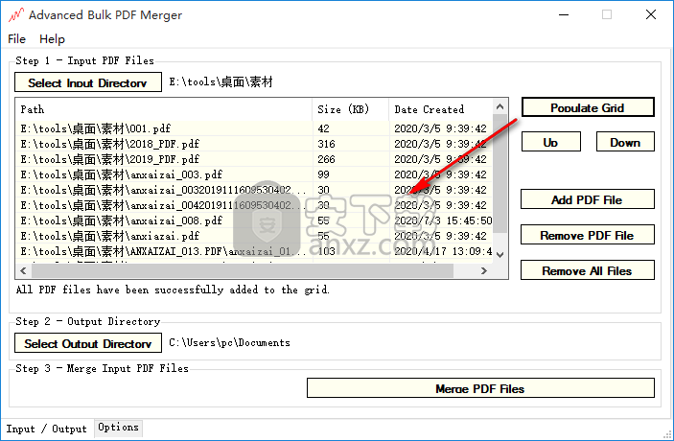
Task: Click size cell showing 99
Action: click(351, 174)
